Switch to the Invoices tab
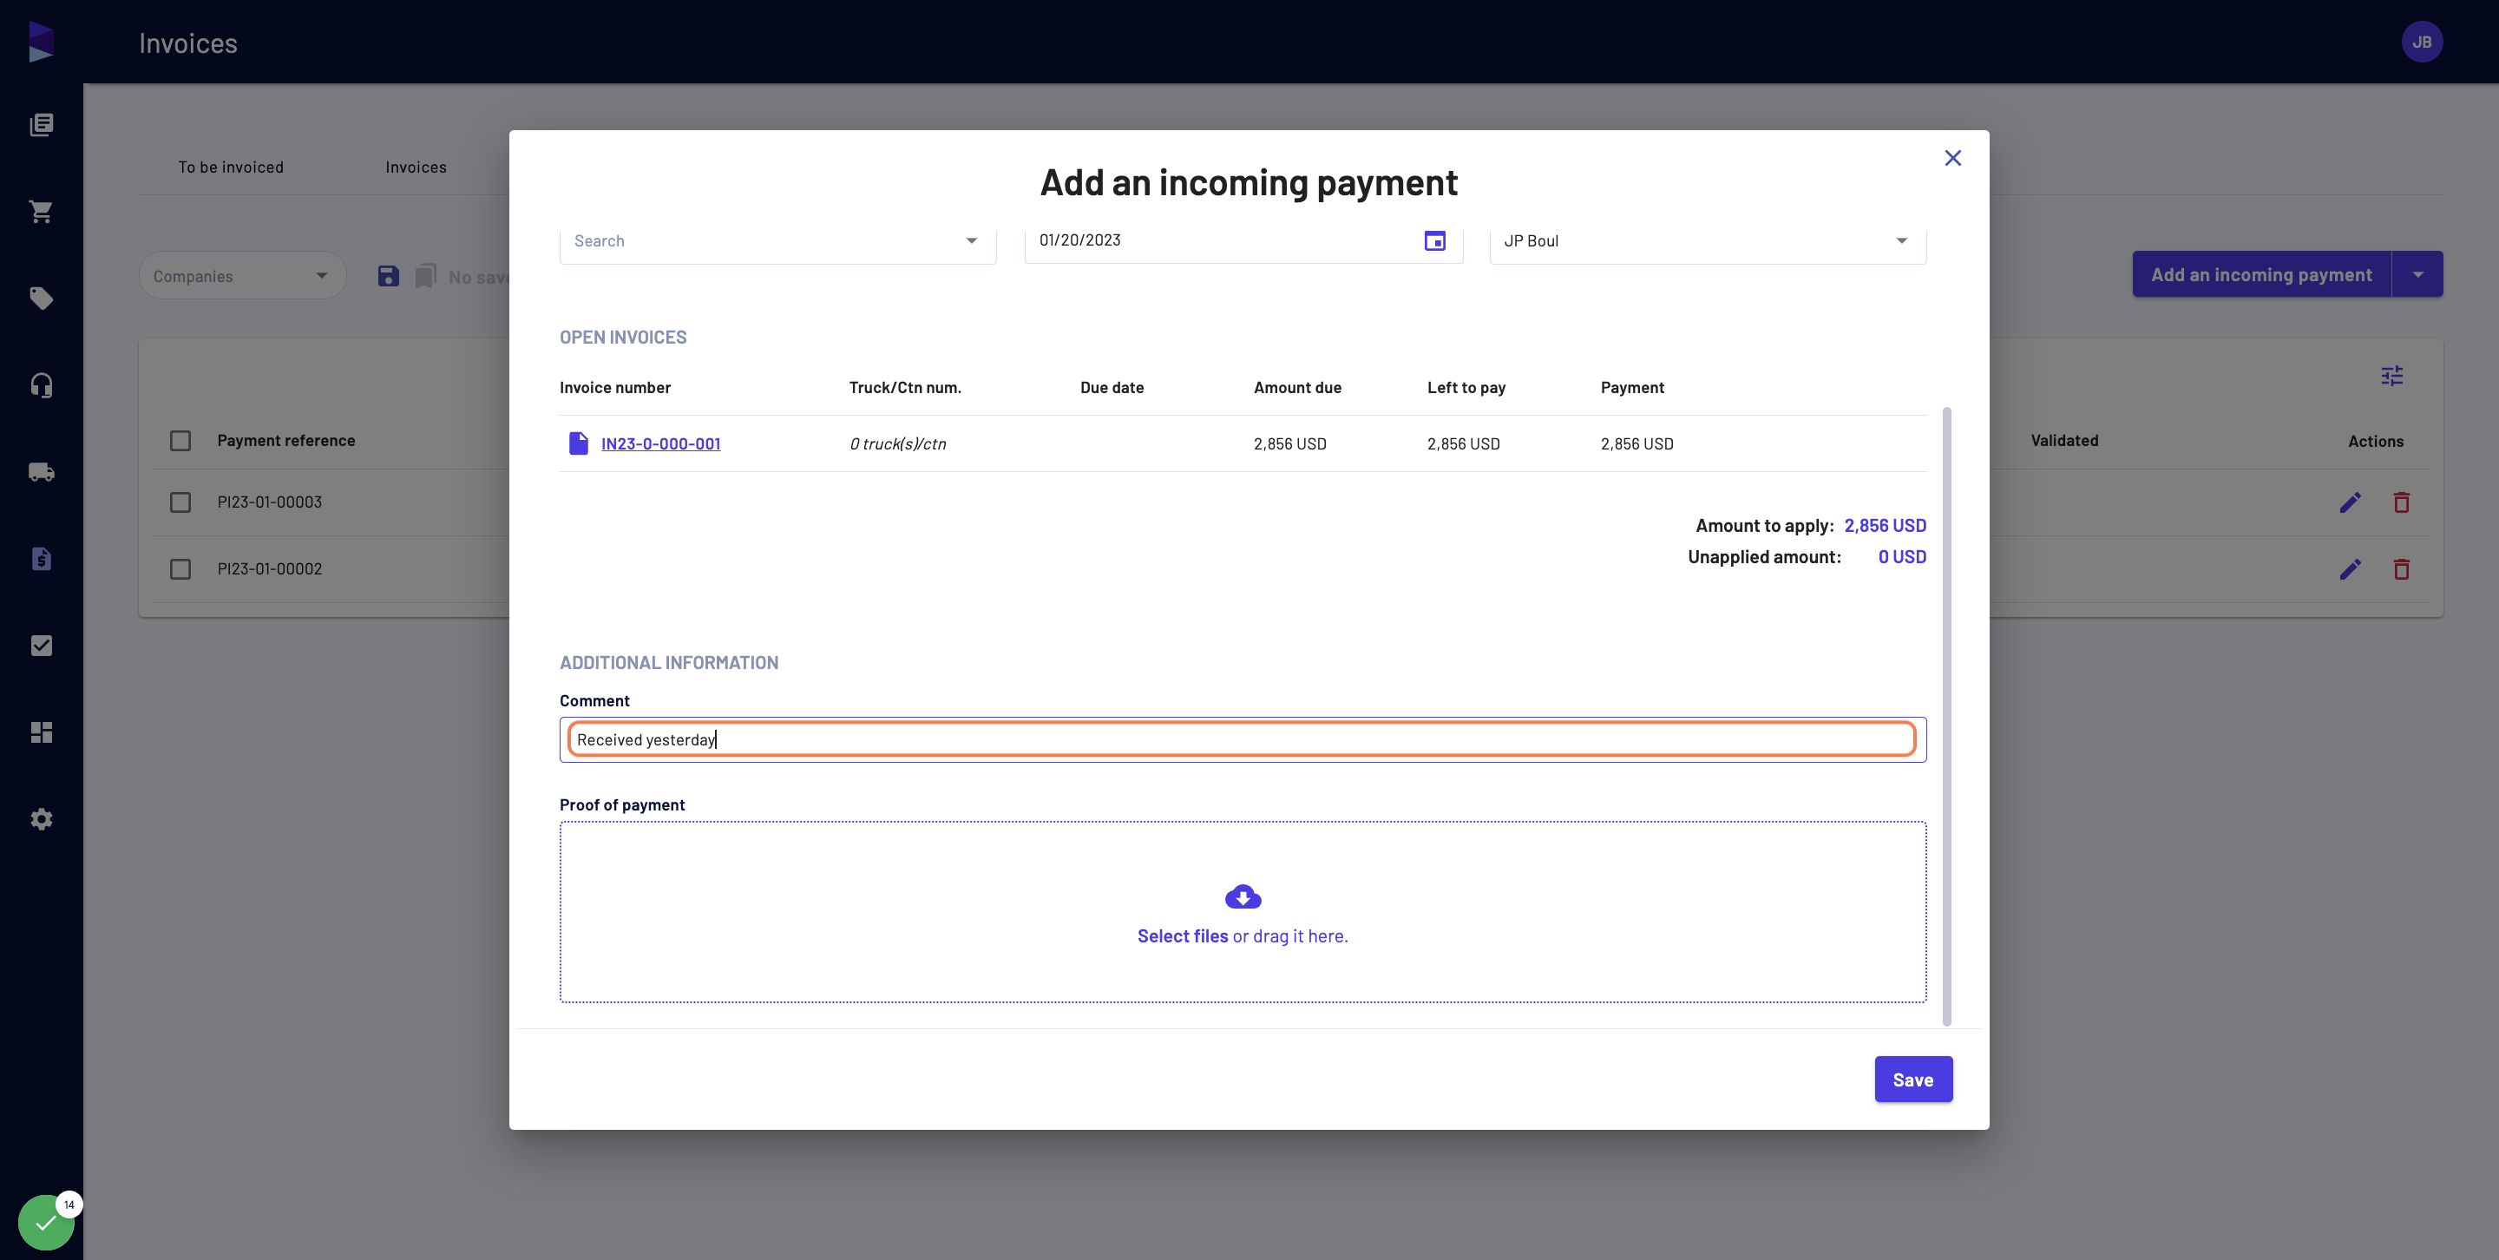Image resolution: width=2499 pixels, height=1260 pixels. point(416,167)
